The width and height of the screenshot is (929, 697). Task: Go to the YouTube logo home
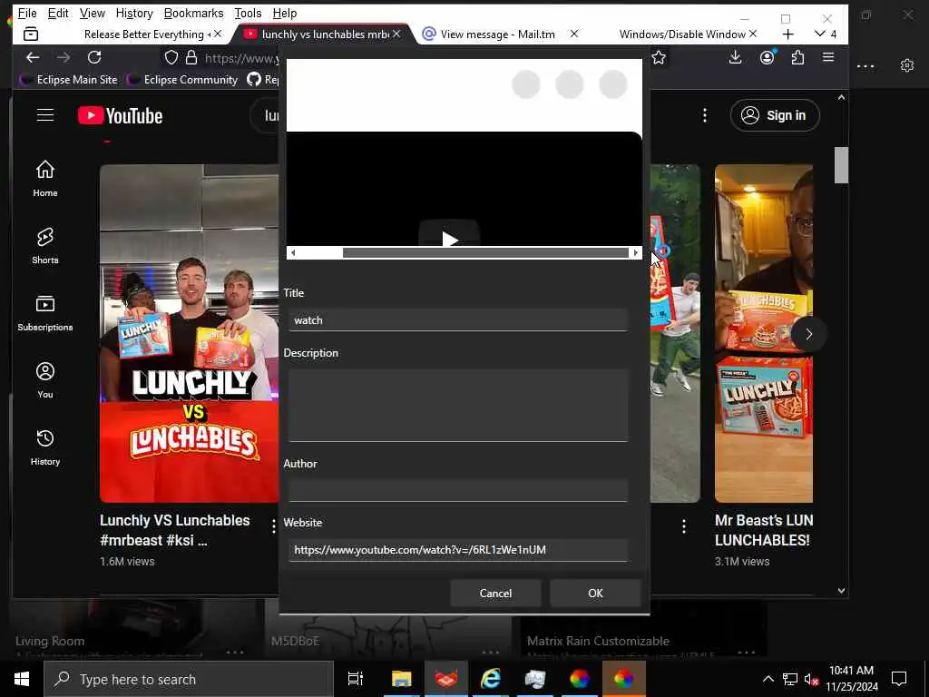[121, 115]
